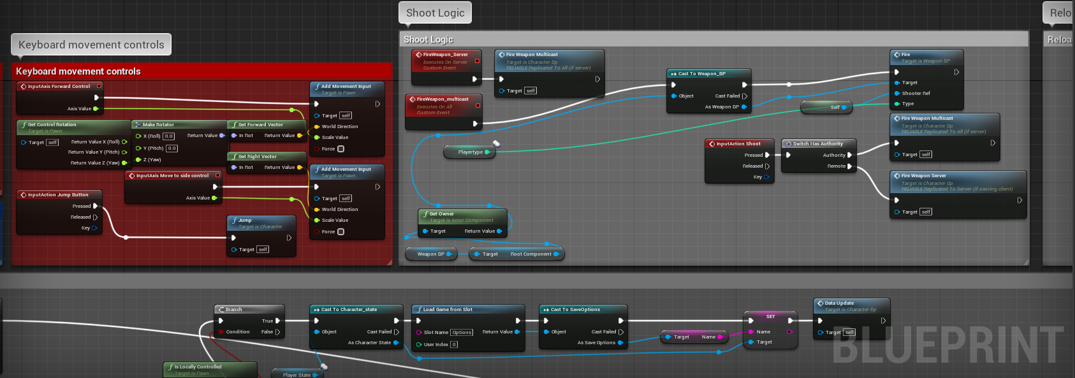Screen dimensions: 1075x378
Task: Select the Cast To Weapon_BP node header
Action: click(708, 73)
